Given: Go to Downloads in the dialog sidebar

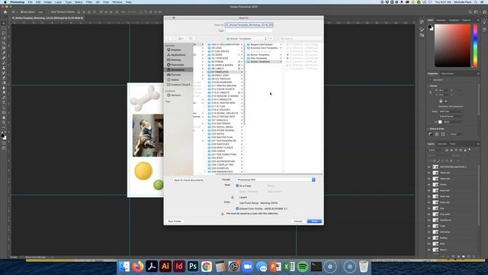Looking at the screenshot, I should click(178, 65).
